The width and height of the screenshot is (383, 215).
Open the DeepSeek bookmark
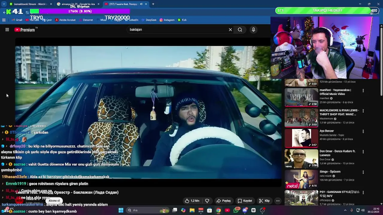click(149, 20)
